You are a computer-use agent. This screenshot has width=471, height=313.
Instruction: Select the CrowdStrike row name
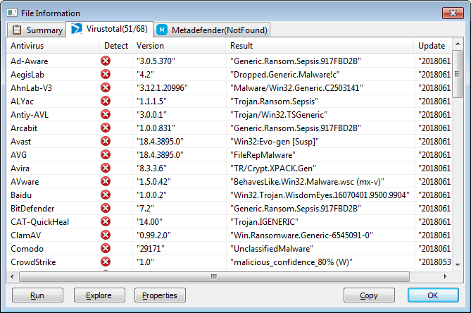pos(33,262)
